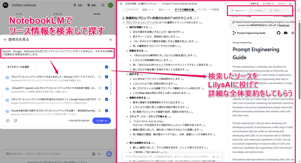The height and width of the screenshot is (163, 301).
Task: Switch to the ソース tab
Action: point(18,14)
